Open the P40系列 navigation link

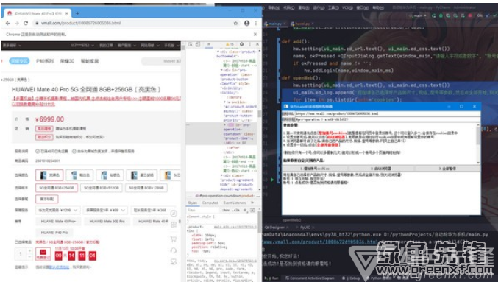pyautogui.click(x=45, y=61)
